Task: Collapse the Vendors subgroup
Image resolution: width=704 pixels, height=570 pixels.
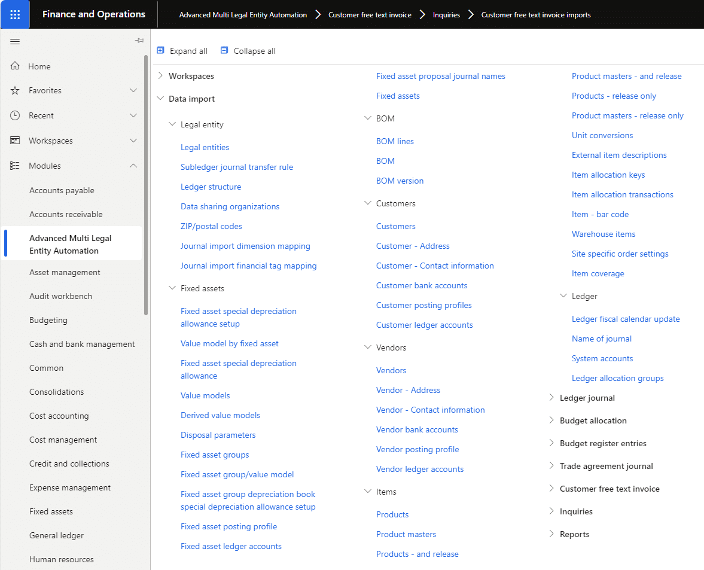Action: [x=368, y=347]
